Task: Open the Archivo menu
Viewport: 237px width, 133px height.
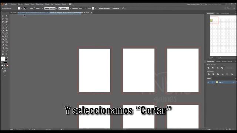Action: pyautogui.click(x=14, y=4)
